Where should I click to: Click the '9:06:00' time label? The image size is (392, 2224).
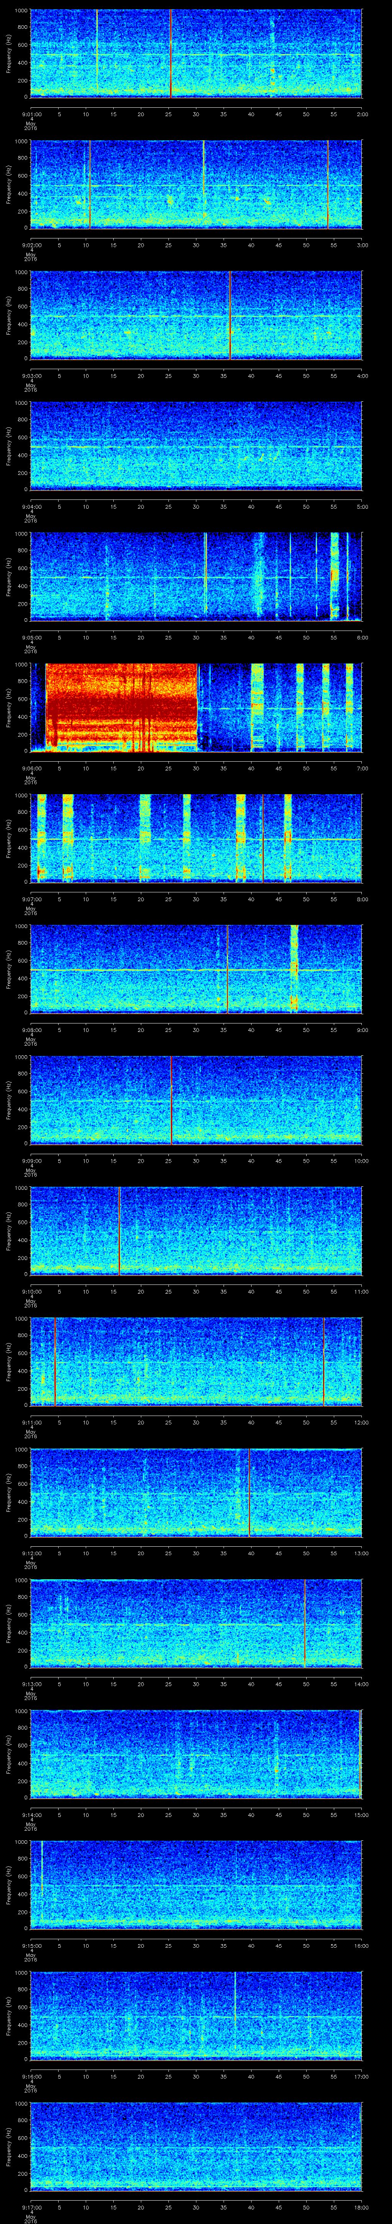(x=31, y=769)
